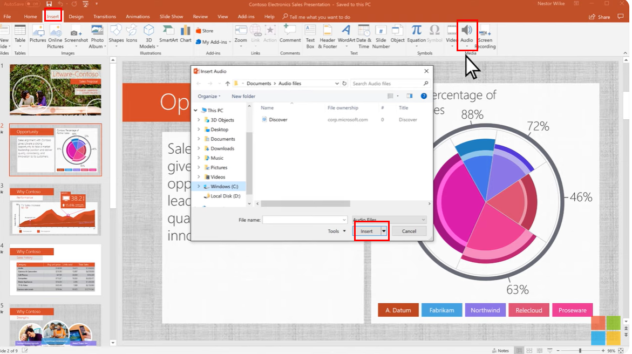Open the address path dropdown arrow
The image size is (632, 354).
click(337, 84)
